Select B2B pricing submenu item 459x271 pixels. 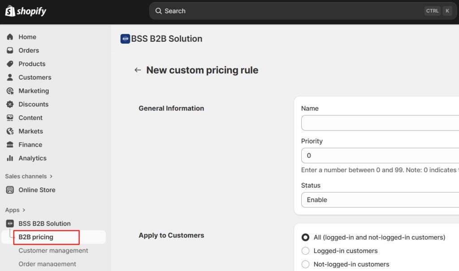(x=54, y=237)
